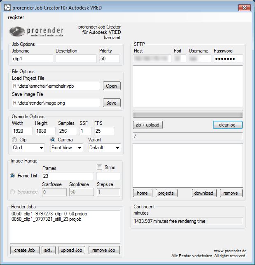Go to home directory button

[x=143, y=193]
